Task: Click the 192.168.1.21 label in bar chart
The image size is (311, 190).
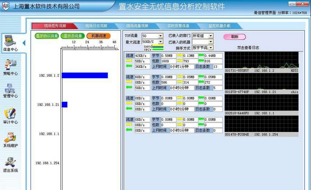Action: (48, 105)
